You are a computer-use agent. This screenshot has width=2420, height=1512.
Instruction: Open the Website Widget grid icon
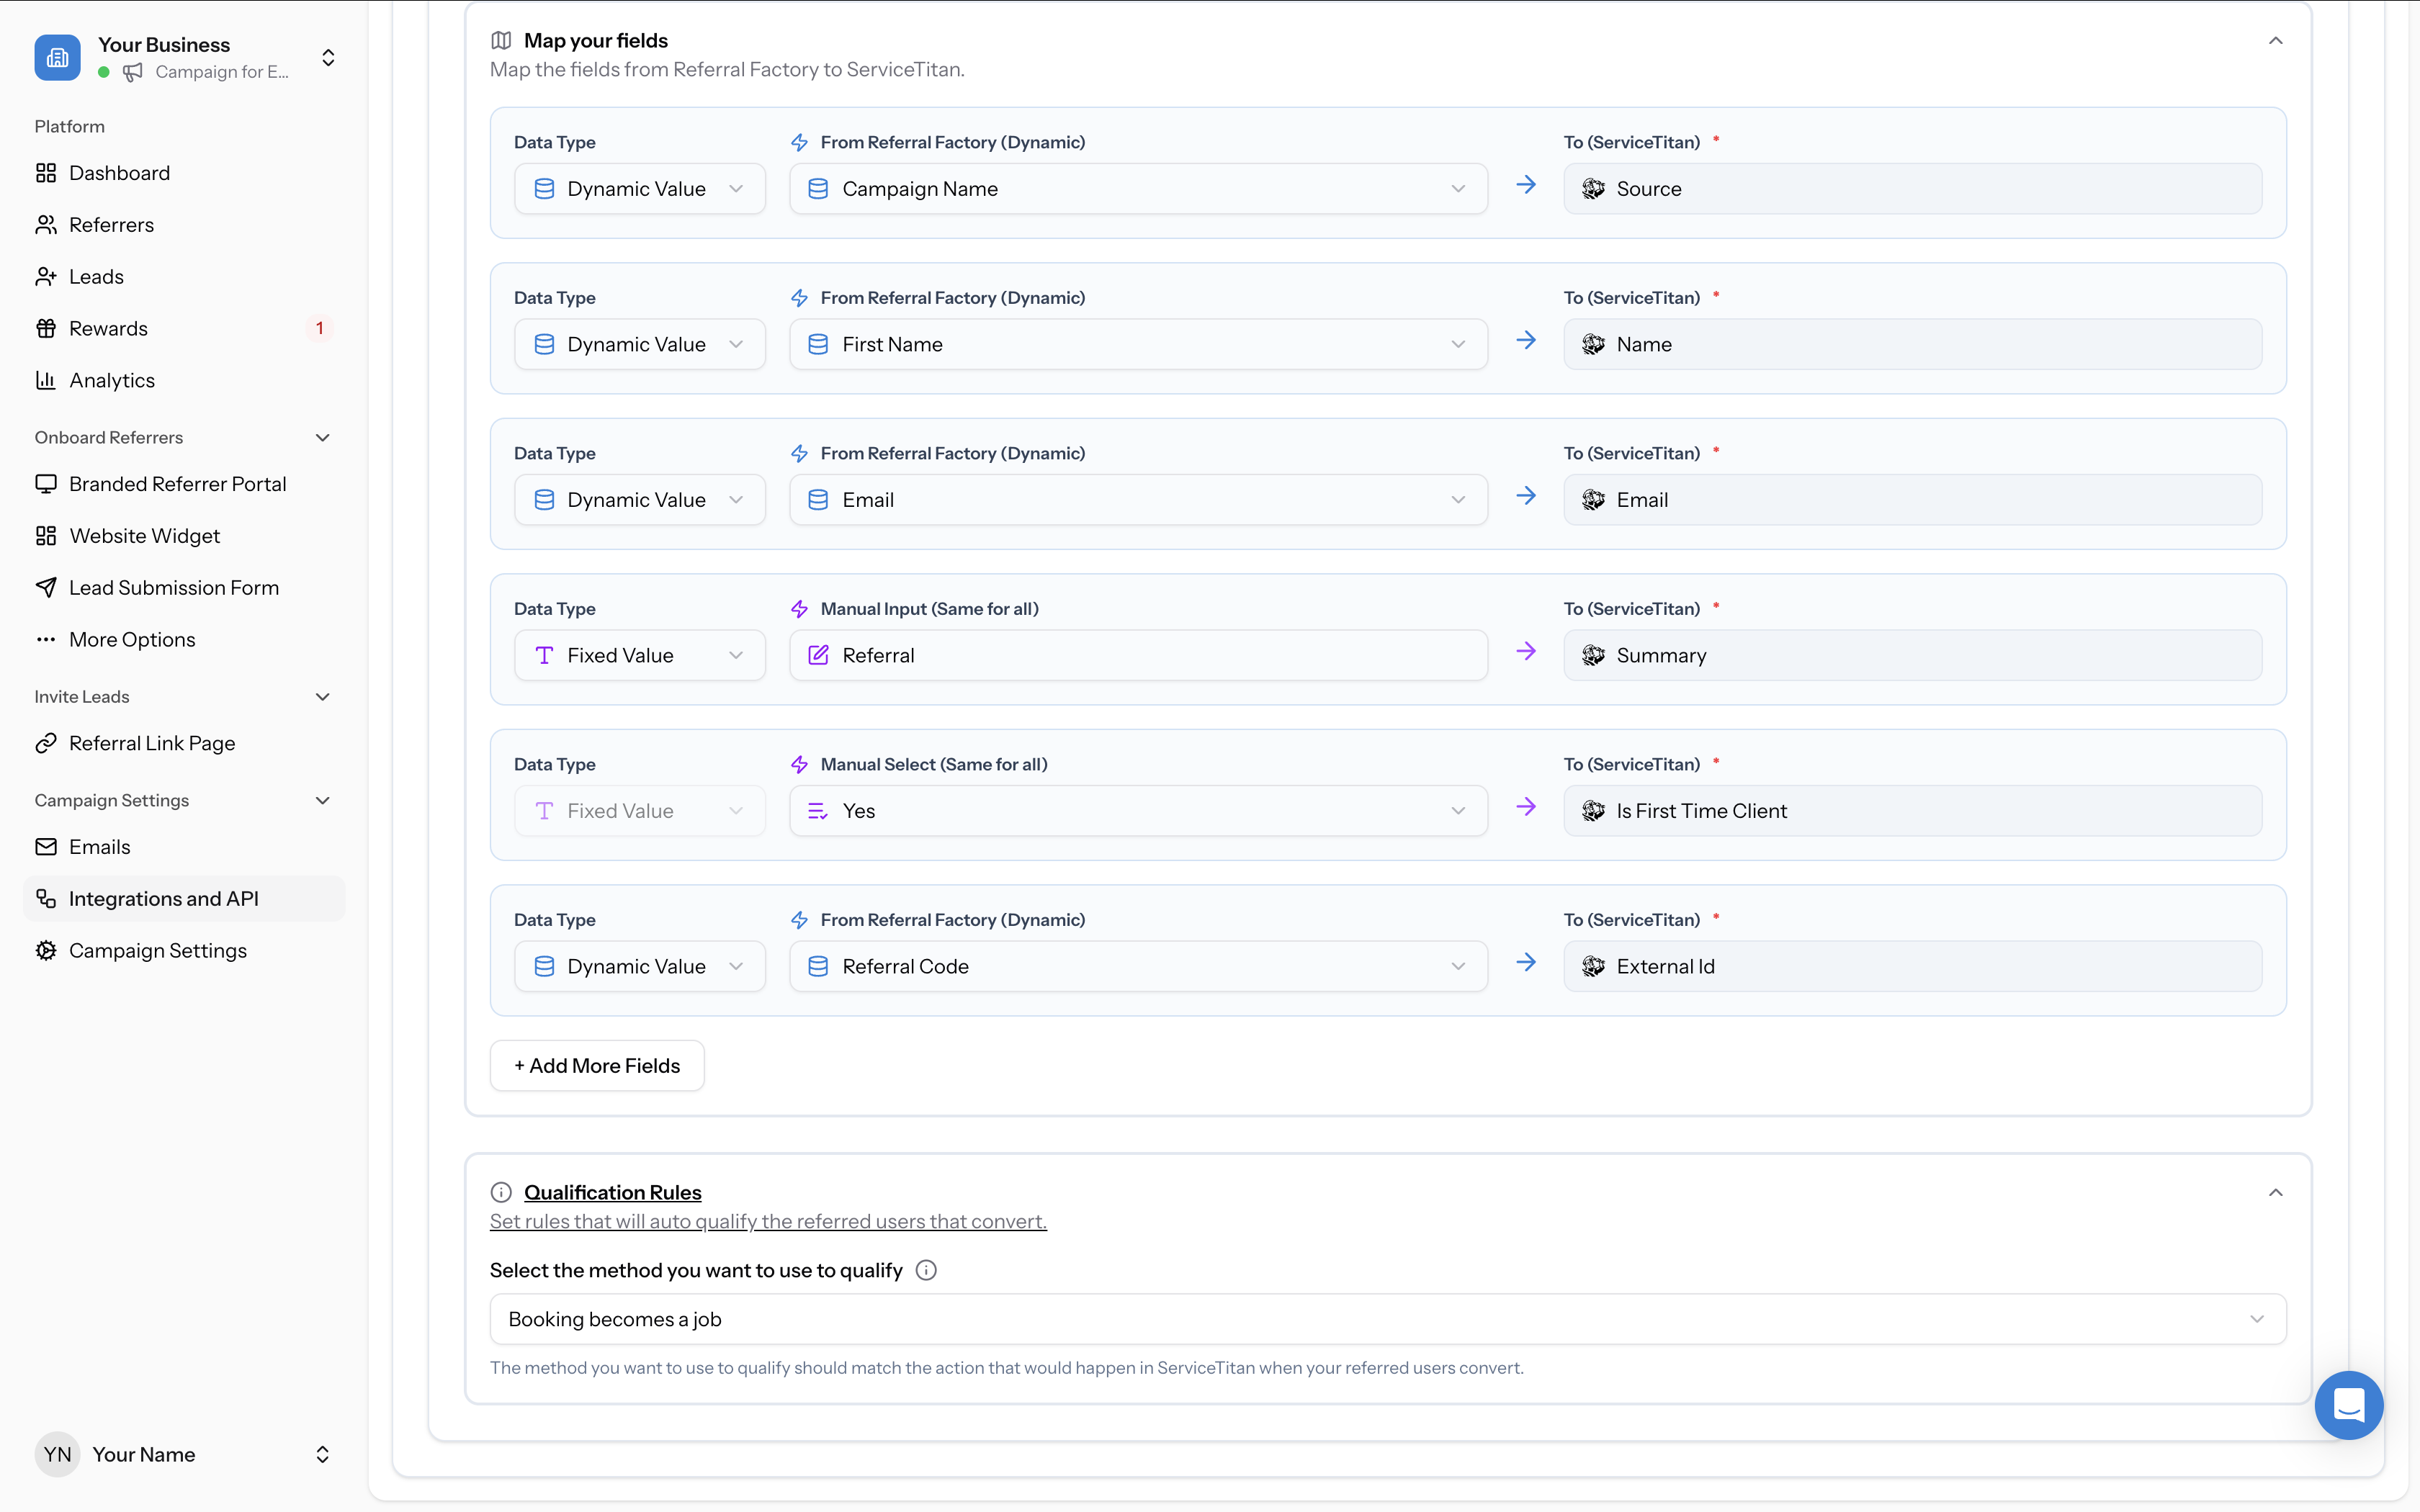pyautogui.click(x=46, y=535)
